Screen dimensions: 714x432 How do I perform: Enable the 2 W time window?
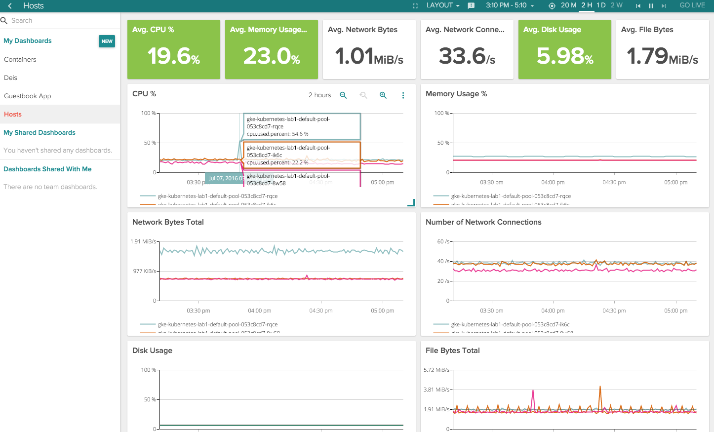click(616, 5)
